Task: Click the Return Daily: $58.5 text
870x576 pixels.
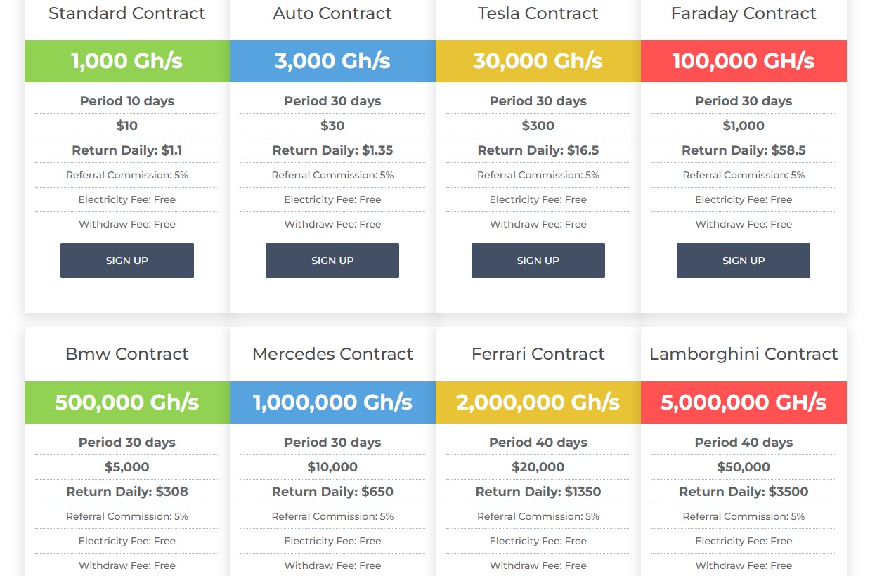Action: (744, 150)
